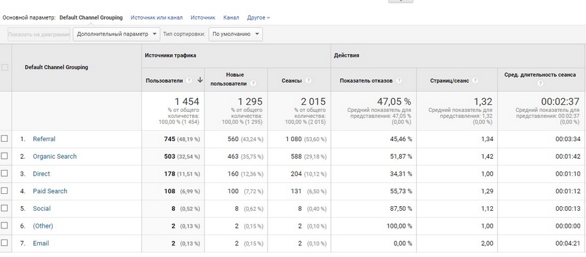Check the Referral row checkbox
The width and height of the screenshot is (586, 257).
coord(4,139)
